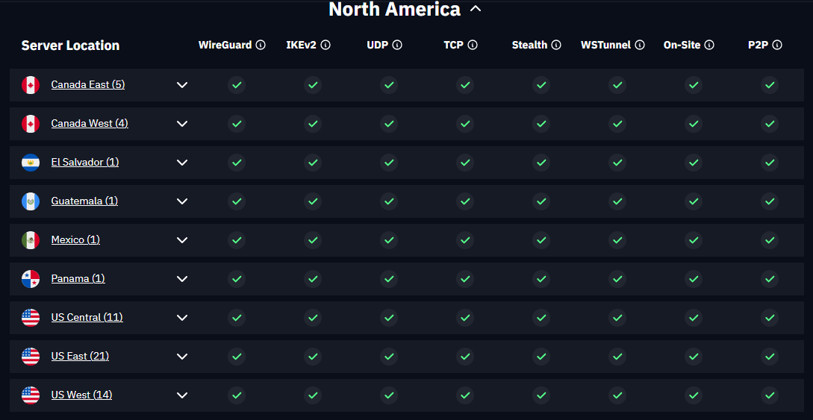The width and height of the screenshot is (813, 420).
Task: Click the Canada East flag icon
Action: point(31,85)
